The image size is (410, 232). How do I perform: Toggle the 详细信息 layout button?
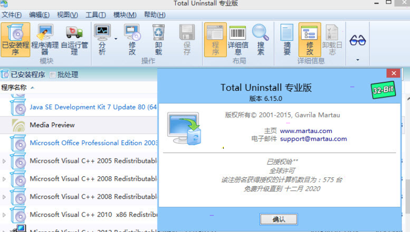click(x=238, y=40)
